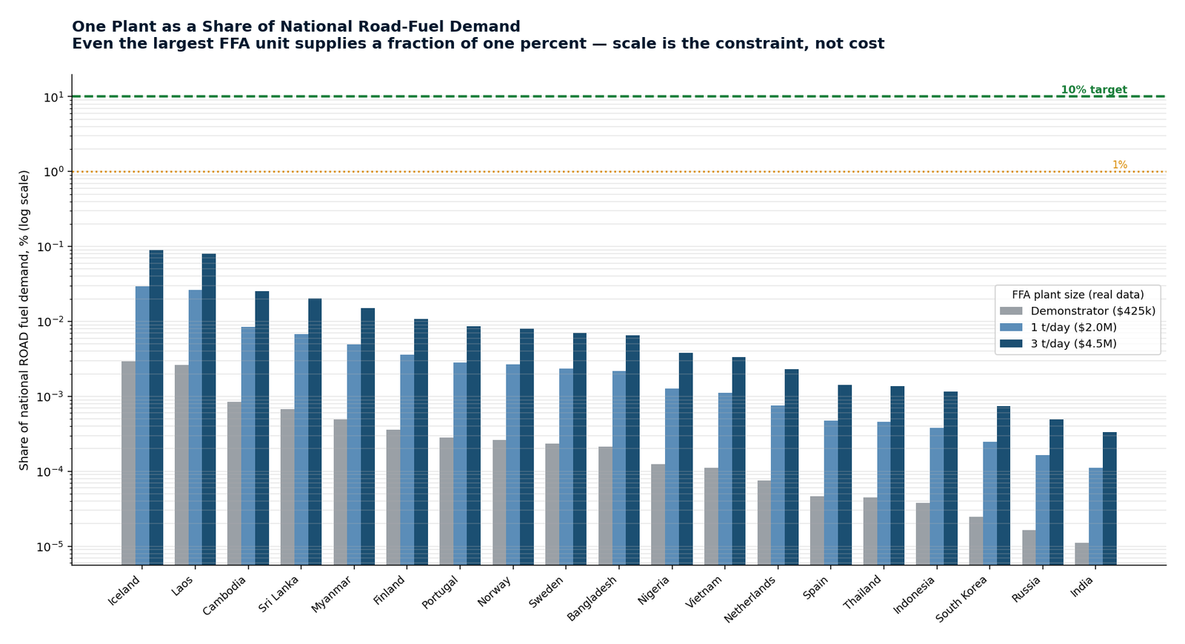Click the Netherlands axis label
The image size is (1185, 644).
(750, 599)
